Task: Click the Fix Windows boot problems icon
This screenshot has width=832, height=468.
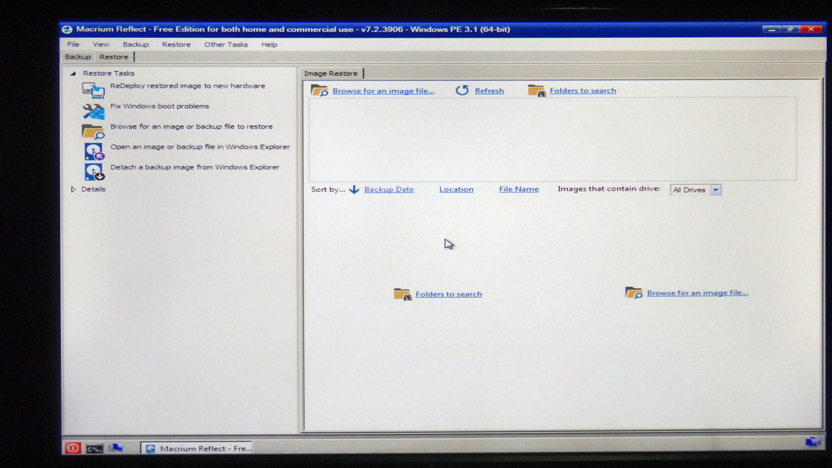Action: 94,111
